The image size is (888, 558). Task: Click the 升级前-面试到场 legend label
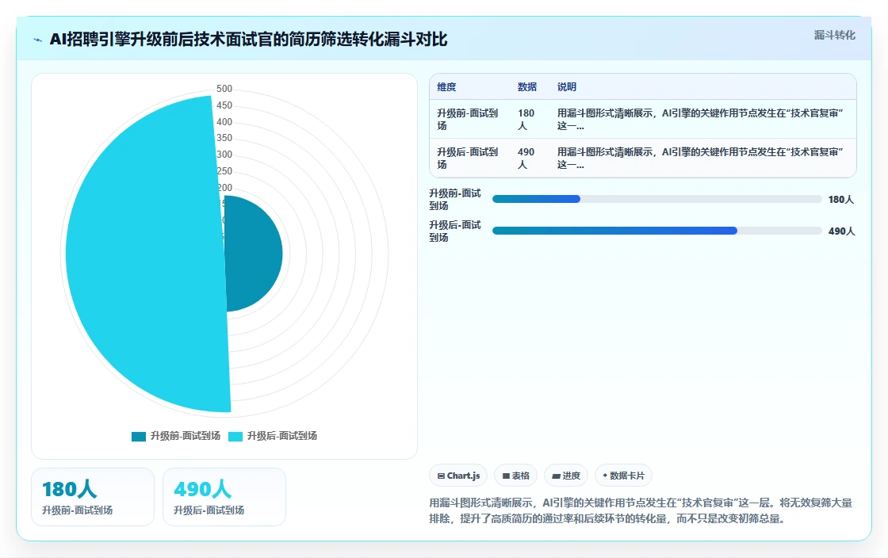pyautogui.click(x=186, y=436)
